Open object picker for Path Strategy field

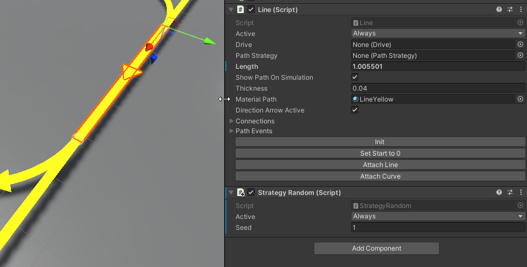click(520, 56)
